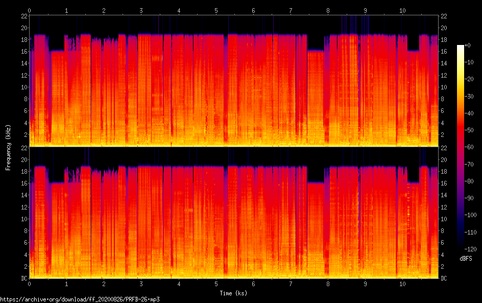Click lower channel left axis '4' kHz tick

click(x=26, y=254)
